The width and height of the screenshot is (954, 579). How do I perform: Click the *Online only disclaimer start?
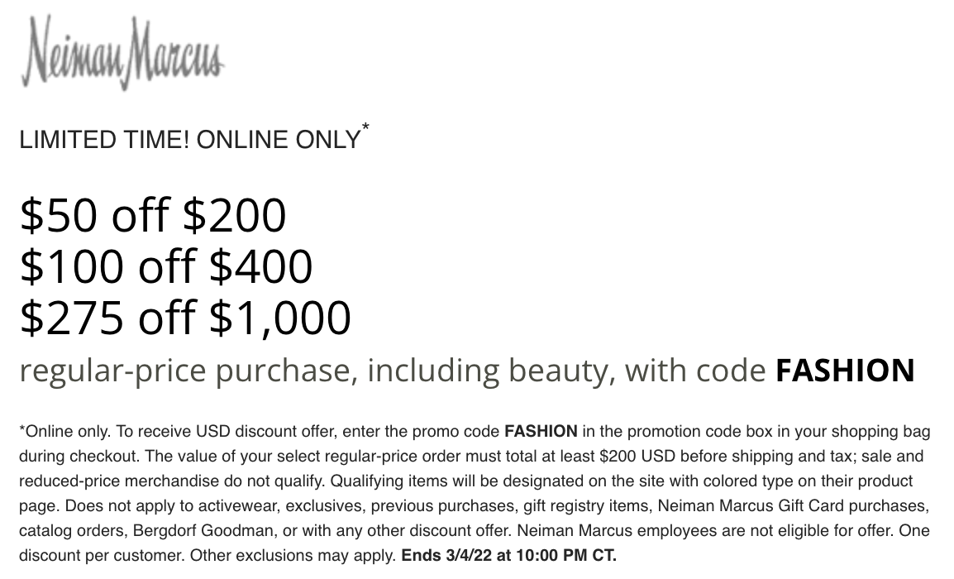pyautogui.click(x=64, y=432)
